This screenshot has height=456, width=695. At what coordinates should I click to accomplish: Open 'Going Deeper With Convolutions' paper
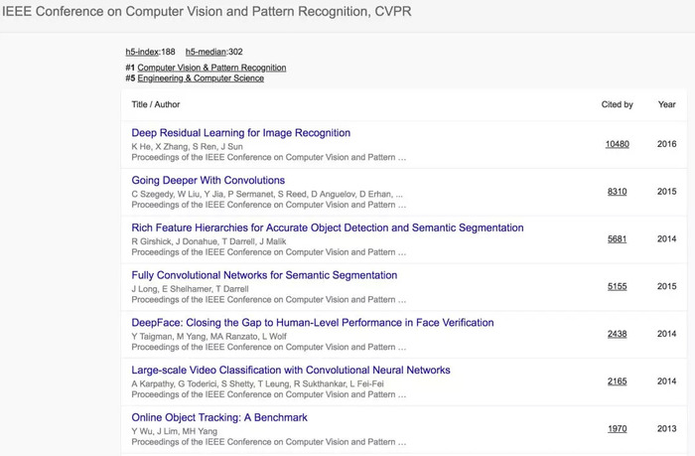[208, 180]
